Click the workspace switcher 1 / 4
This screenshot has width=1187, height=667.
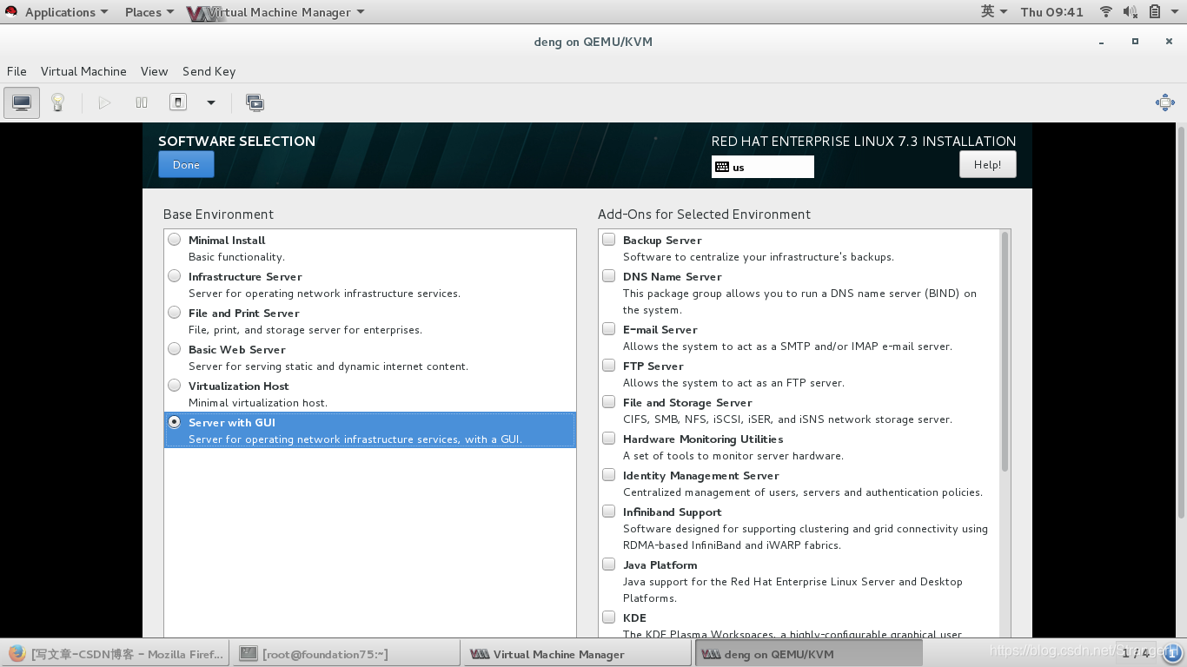point(1137,653)
